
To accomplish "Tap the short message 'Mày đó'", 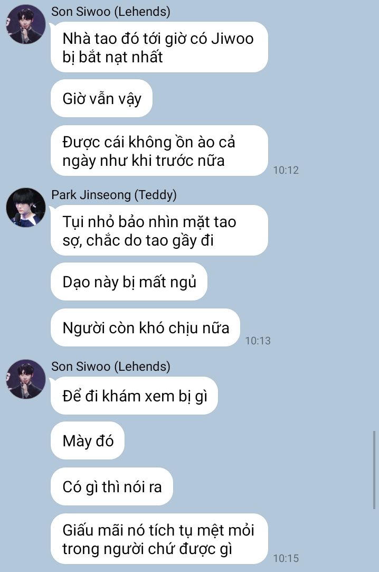I will click(88, 440).
